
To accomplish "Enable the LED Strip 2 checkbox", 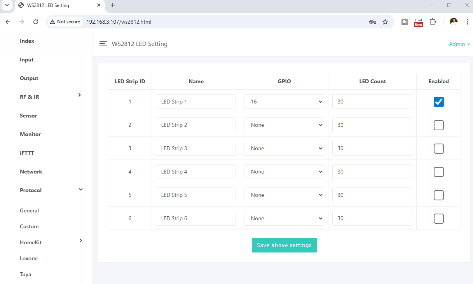I will coord(438,125).
